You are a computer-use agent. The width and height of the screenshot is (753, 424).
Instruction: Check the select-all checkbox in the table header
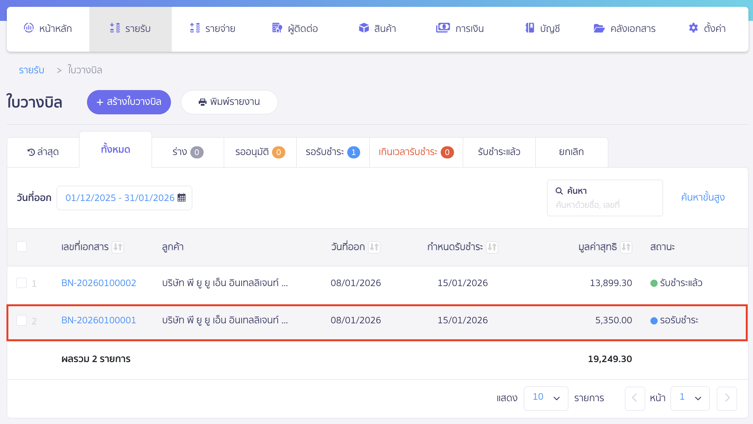pos(22,247)
